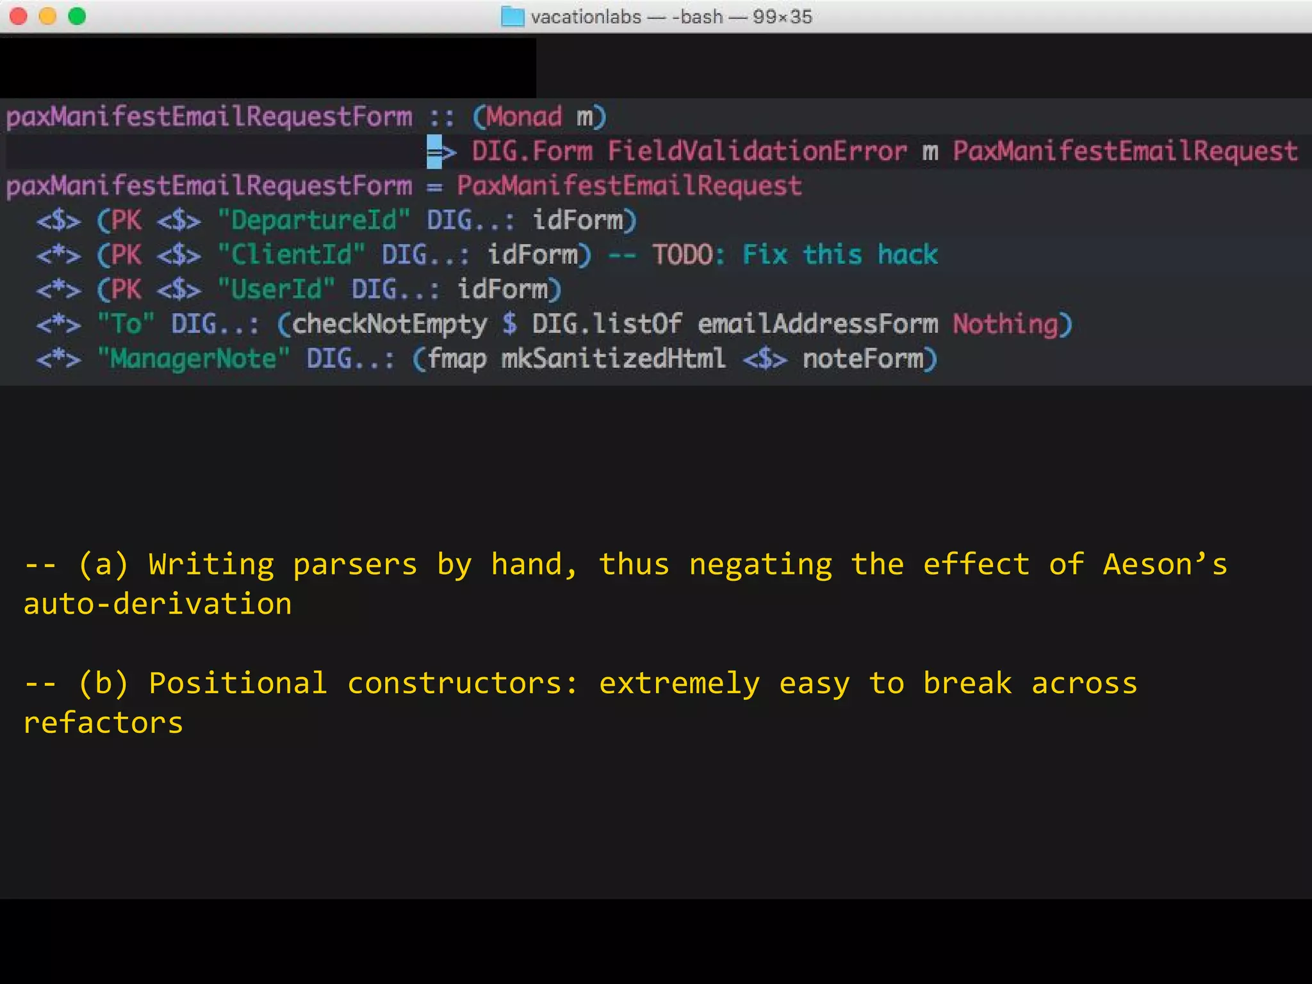Click the green zoom window button
The width and height of the screenshot is (1312, 984).
(77, 16)
